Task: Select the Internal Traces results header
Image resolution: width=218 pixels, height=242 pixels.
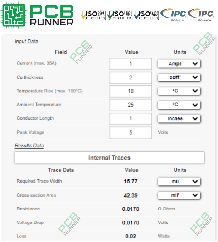Action: point(110,158)
